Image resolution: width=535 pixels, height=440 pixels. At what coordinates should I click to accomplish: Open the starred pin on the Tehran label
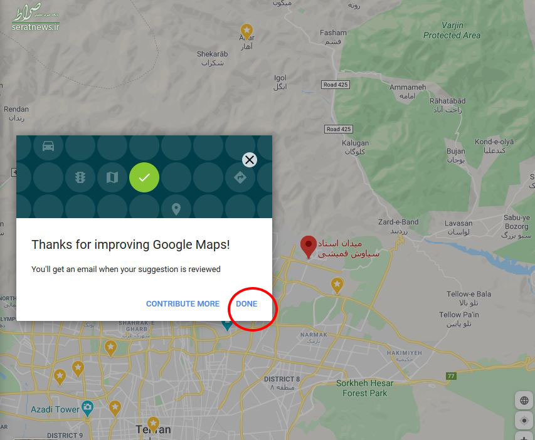click(x=153, y=425)
